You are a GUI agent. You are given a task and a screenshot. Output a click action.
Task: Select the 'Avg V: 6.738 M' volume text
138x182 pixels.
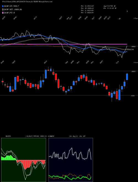click(x=110, y=6)
